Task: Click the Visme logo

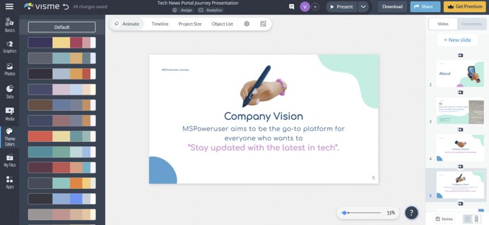Action: [x=42, y=7]
